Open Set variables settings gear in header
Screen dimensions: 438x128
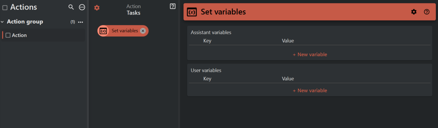point(414,12)
